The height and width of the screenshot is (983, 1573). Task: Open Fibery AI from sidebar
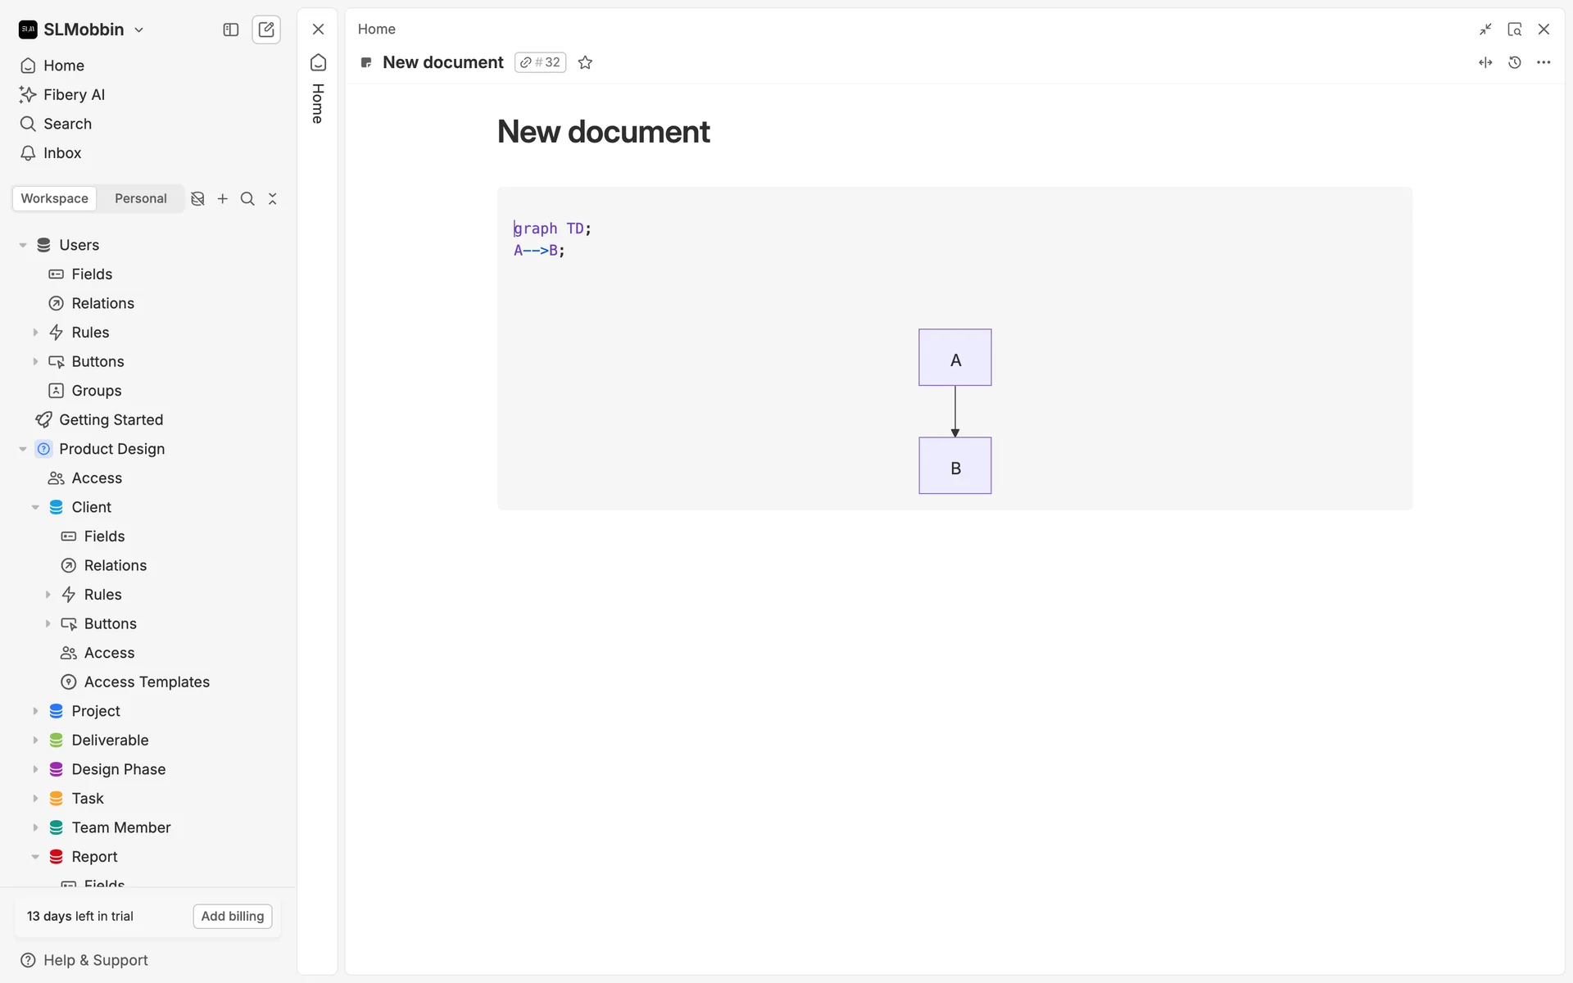pyautogui.click(x=74, y=94)
